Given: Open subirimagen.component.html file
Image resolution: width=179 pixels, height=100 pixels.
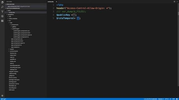Looking at the screenshot, I should click(22, 33).
